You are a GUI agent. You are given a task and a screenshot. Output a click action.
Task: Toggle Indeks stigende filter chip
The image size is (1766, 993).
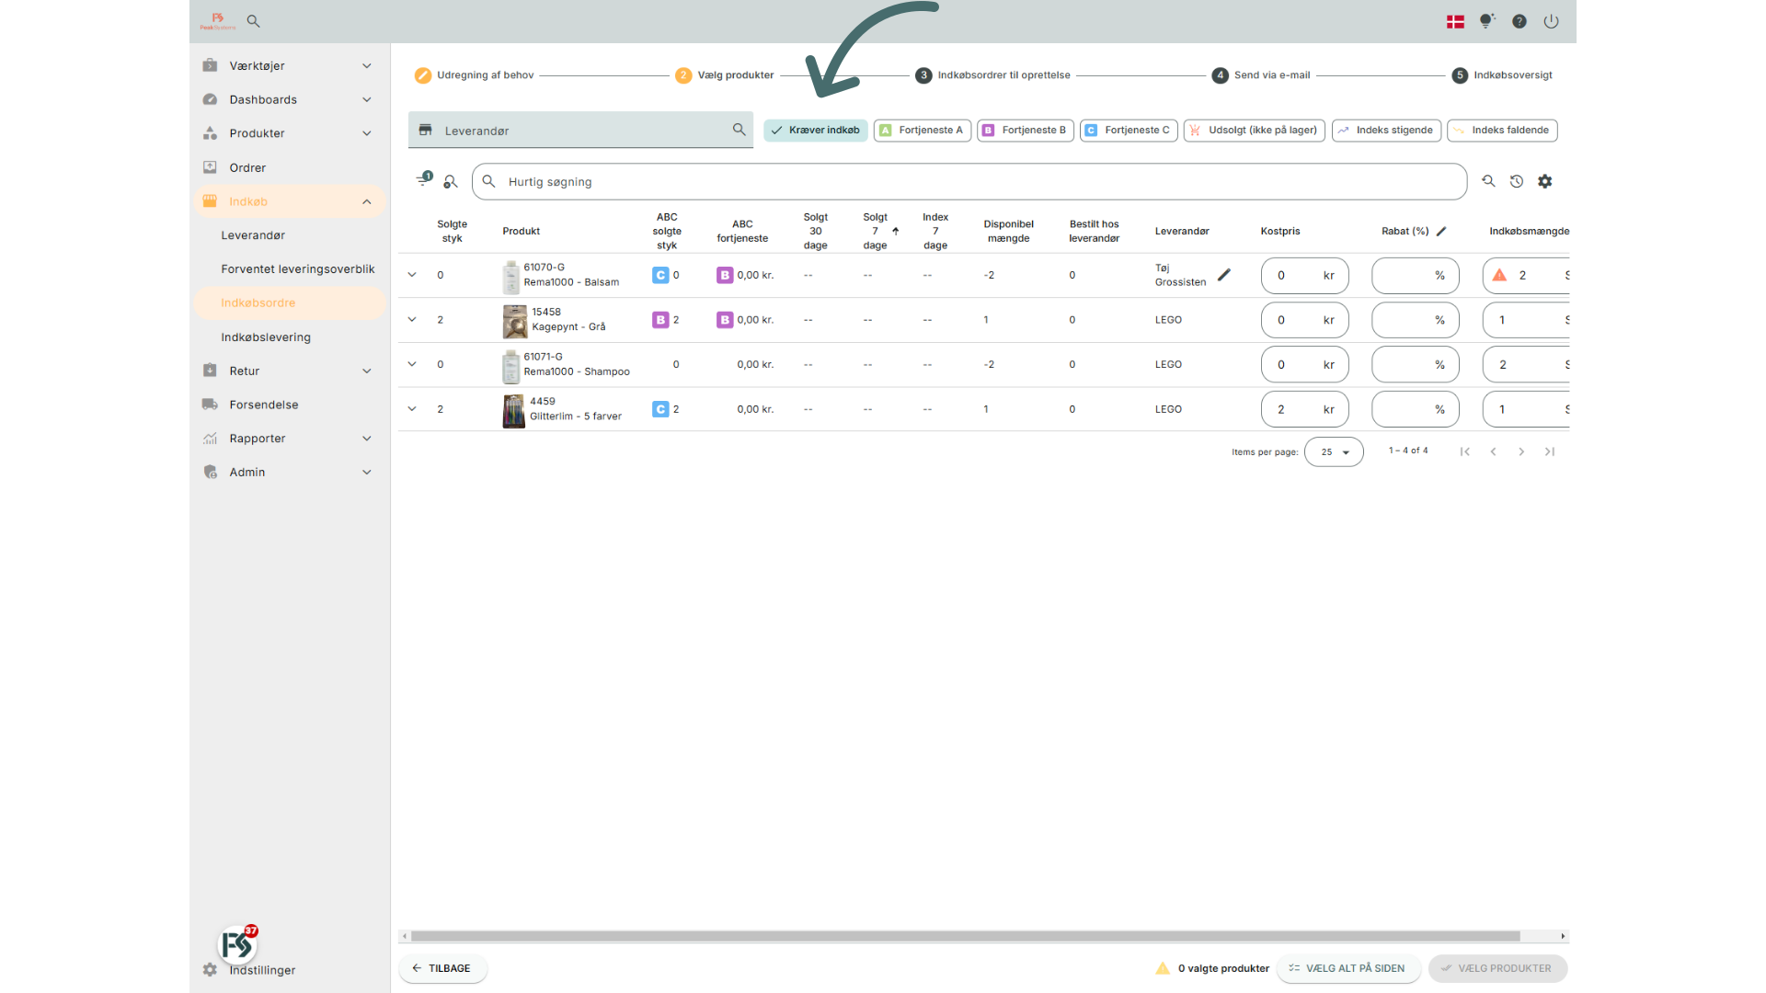(1386, 131)
